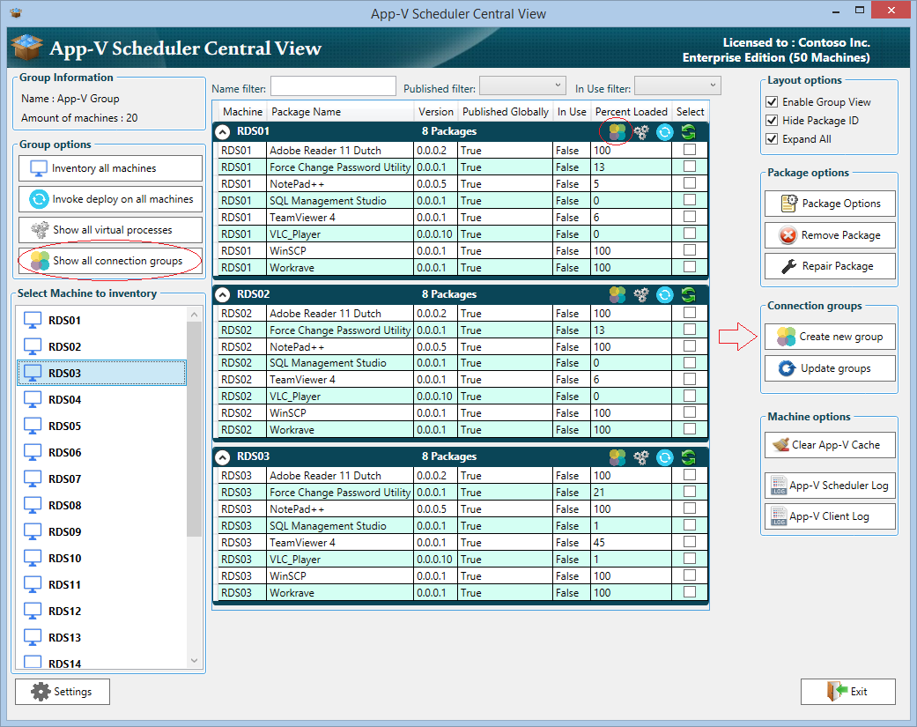The height and width of the screenshot is (727, 917).
Task: Click the connection groups icon in RDS01 header
Action: click(x=617, y=131)
